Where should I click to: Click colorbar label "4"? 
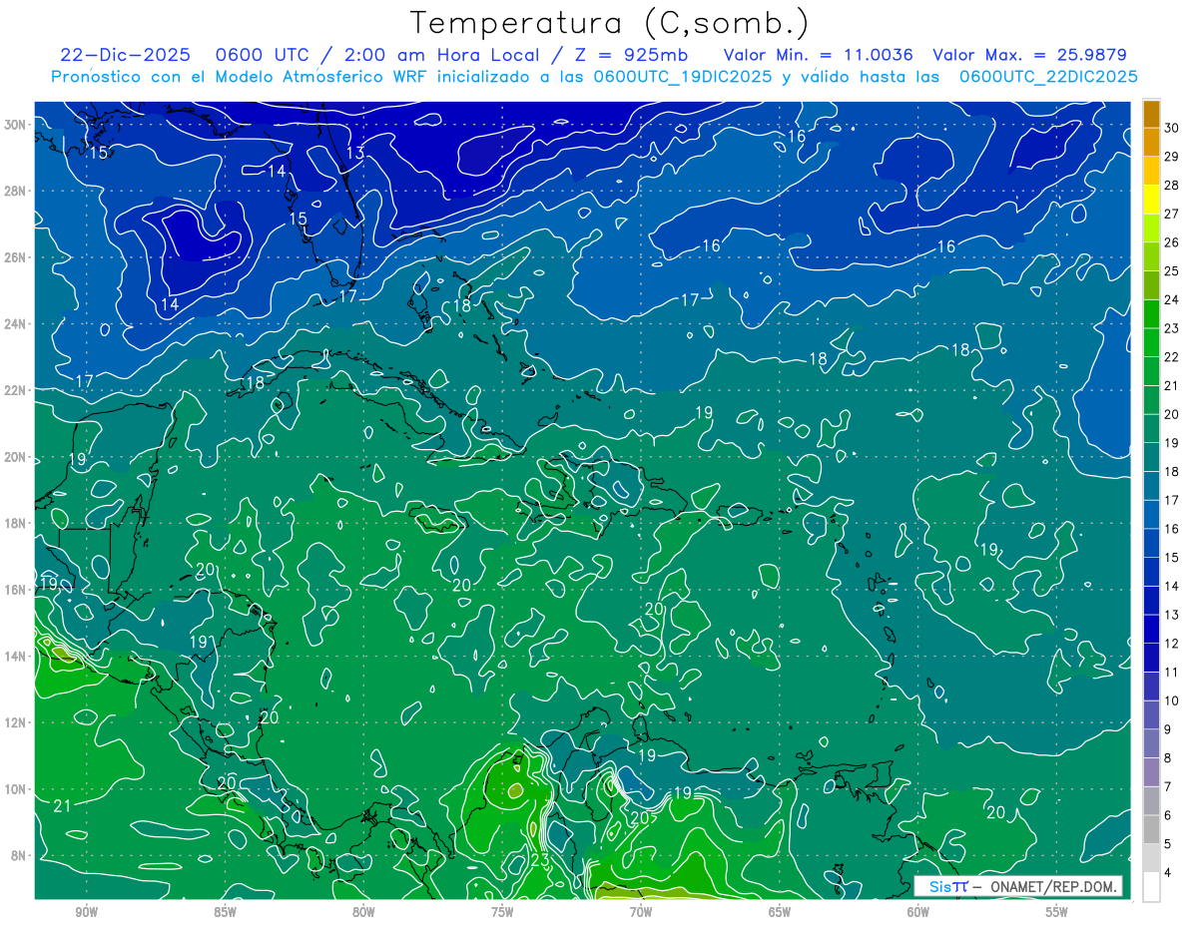tap(1168, 872)
